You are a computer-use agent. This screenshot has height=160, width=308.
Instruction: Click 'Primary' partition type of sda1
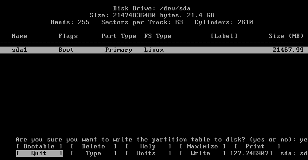119,50
